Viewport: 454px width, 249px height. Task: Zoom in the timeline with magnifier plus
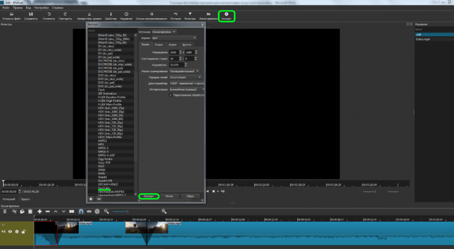tap(164, 211)
